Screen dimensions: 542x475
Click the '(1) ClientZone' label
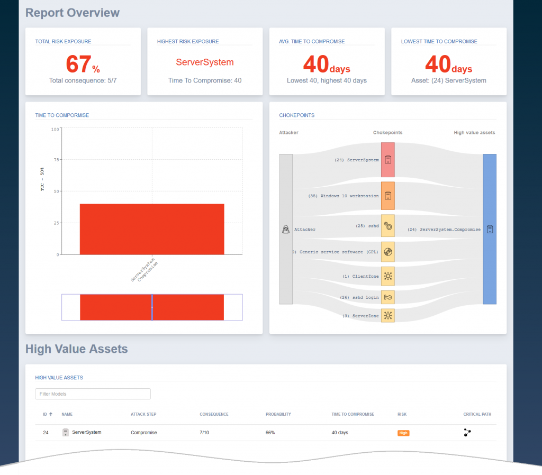tap(360, 276)
